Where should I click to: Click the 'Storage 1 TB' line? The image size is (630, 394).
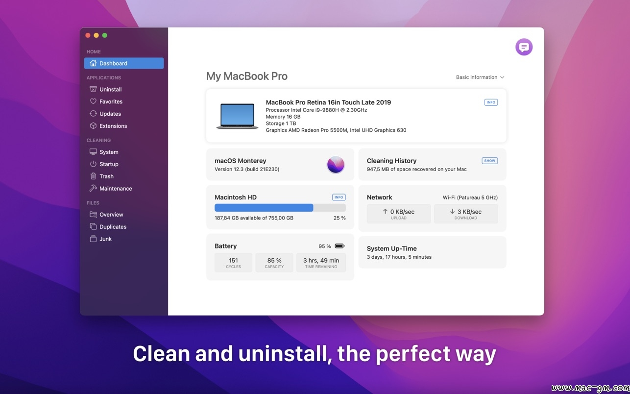pos(281,123)
